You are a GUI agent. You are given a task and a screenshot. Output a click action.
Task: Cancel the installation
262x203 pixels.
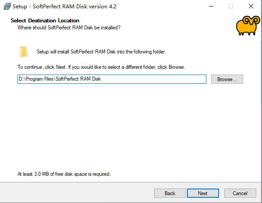(x=240, y=193)
